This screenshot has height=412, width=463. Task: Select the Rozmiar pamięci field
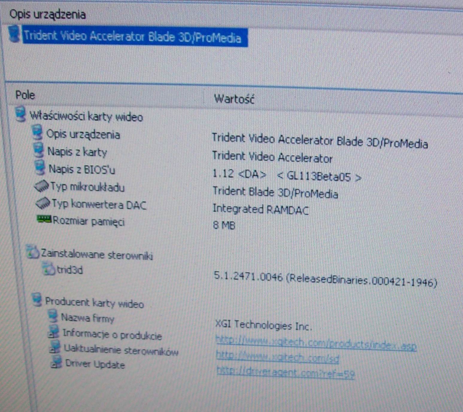[x=89, y=222]
